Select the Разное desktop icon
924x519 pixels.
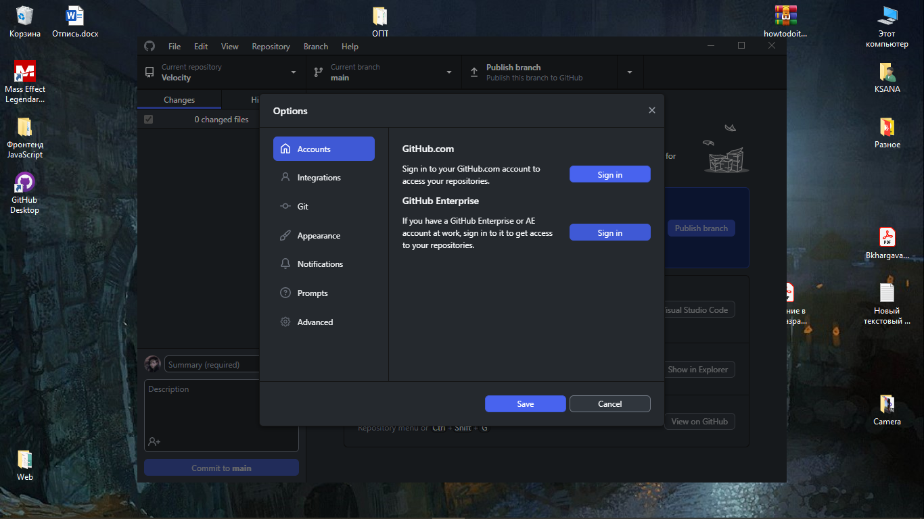click(x=887, y=132)
